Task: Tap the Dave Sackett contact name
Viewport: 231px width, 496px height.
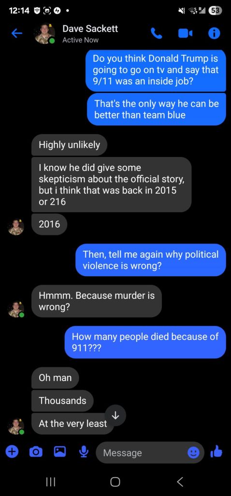Action: click(x=90, y=29)
